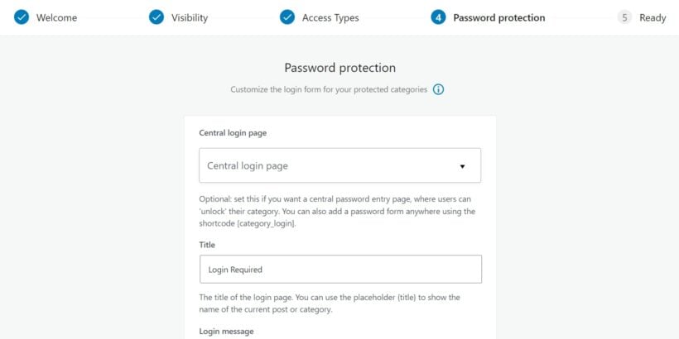Click the Login message field label
The height and width of the screenshot is (339, 679).
227,332
